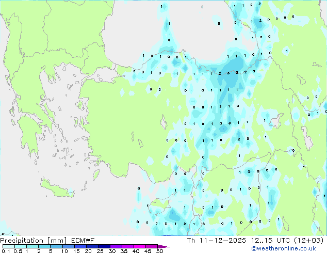Viewport: 327px width, 253px height.
Task: Click the '50' legend scale value
Action: click(159, 251)
